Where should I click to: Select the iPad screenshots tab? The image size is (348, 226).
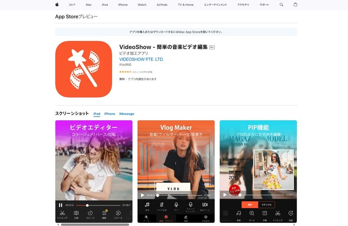click(x=97, y=114)
